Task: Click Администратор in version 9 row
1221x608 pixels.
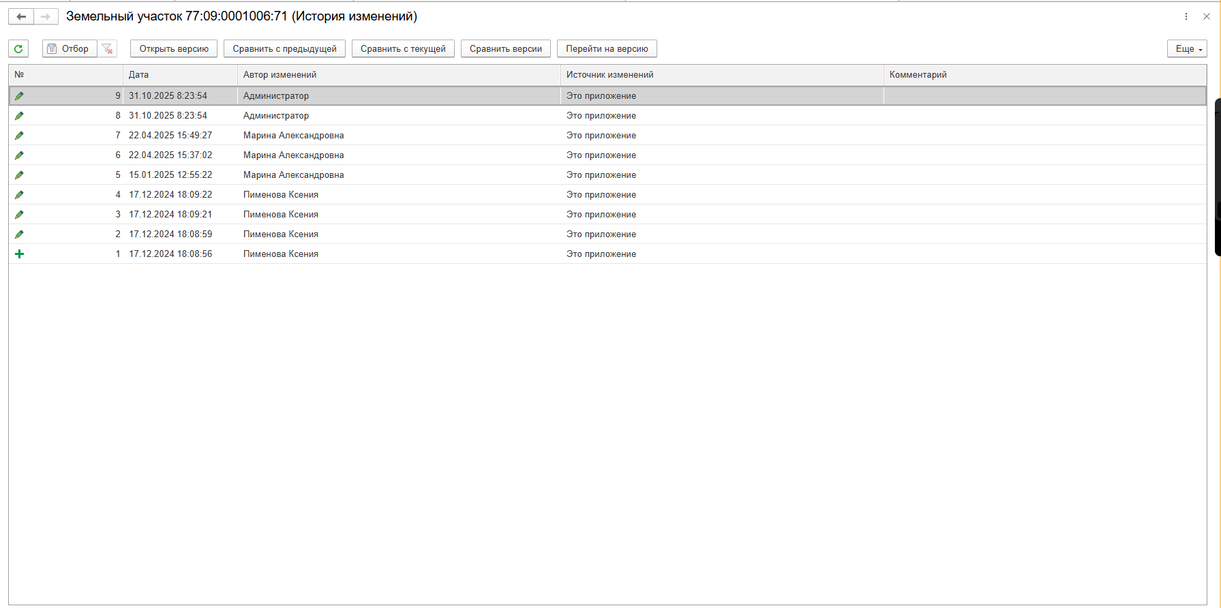Action: [x=276, y=96]
